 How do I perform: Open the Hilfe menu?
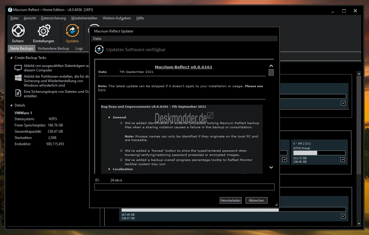(x=140, y=18)
